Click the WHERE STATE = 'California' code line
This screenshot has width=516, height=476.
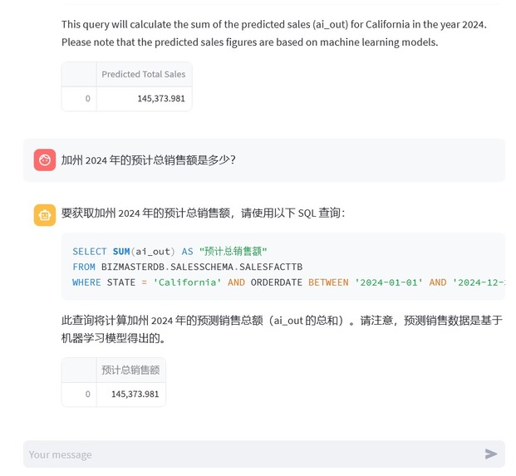pos(288,282)
